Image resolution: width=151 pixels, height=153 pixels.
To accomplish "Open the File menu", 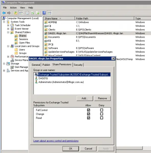I will (x=5, y=8).
